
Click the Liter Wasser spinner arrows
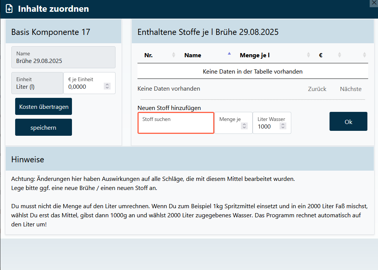tap(283, 126)
